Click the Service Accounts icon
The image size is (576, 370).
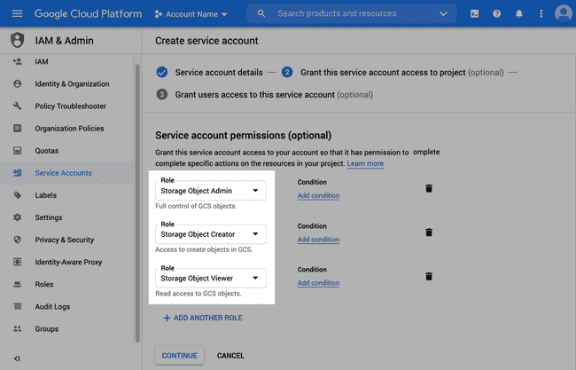click(x=17, y=172)
